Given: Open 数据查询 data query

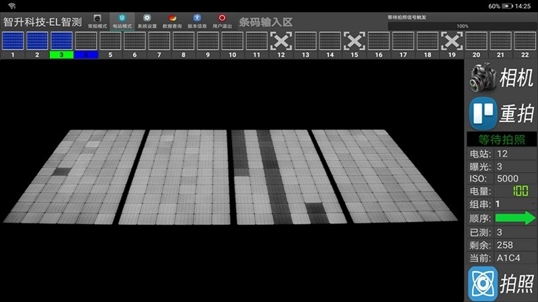Looking at the screenshot, I should pyautogui.click(x=172, y=20).
